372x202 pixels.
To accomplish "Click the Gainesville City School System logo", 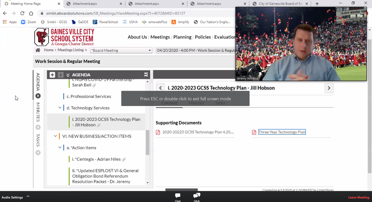I will pyautogui.click(x=64, y=37).
